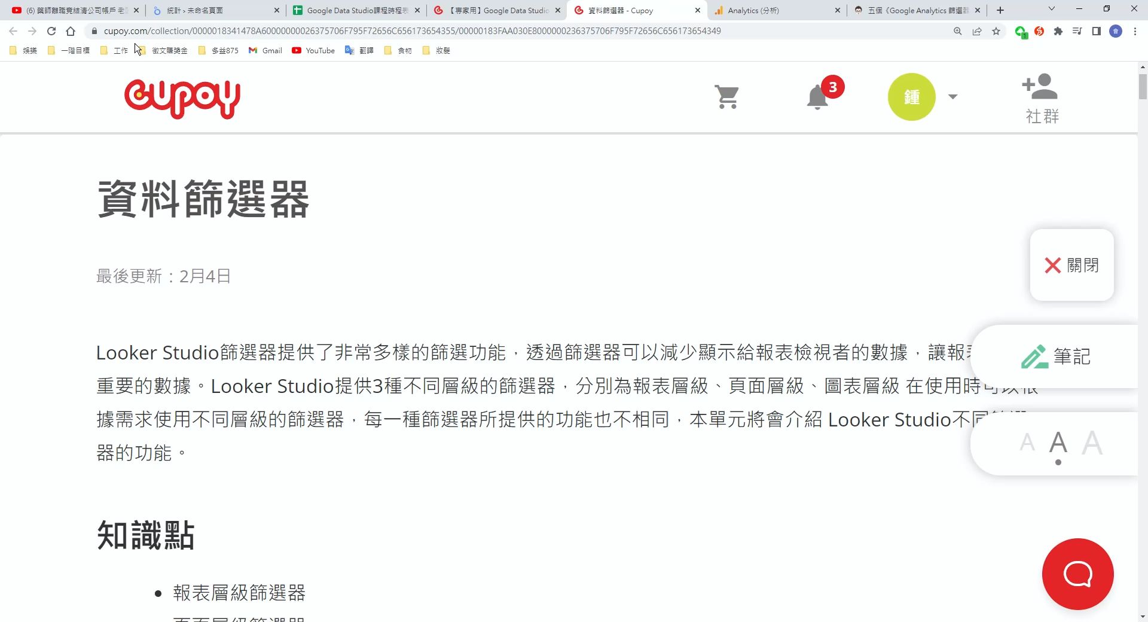This screenshot has height=622, width=1148.
Task: Click the font size indicator dot
Action: [1058, 462]
